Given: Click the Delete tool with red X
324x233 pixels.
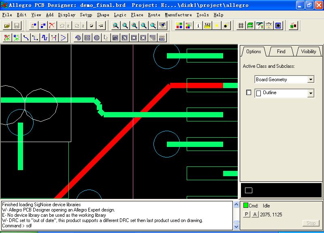Looking at the screenshot, I should pos(52,26).
